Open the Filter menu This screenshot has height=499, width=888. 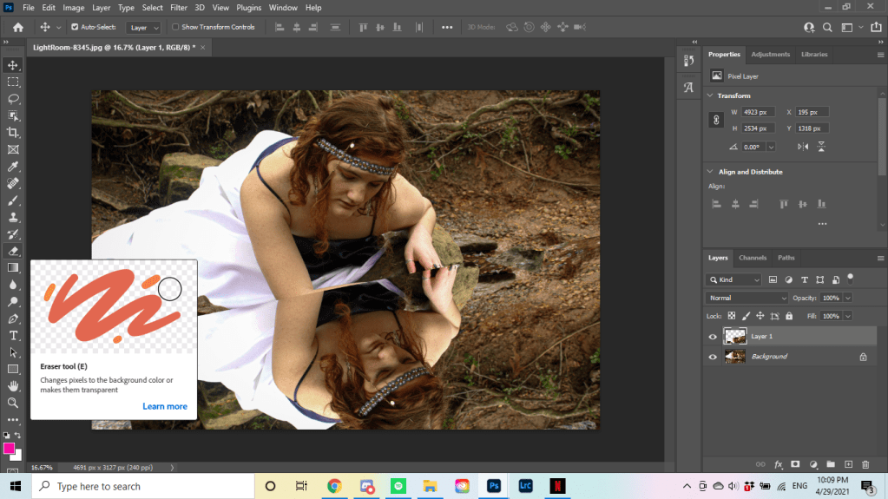179,8
